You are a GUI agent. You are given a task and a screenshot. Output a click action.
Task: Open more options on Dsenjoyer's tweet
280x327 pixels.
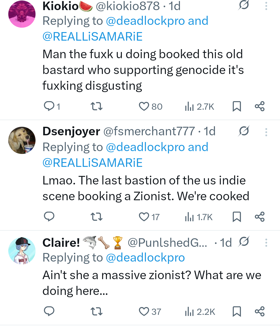266,132
